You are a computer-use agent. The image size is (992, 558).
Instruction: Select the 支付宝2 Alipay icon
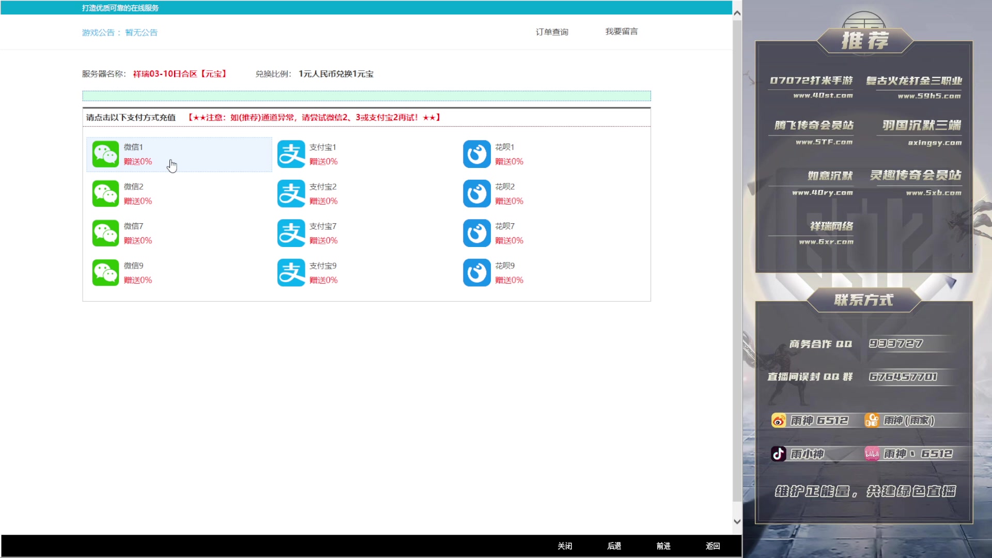tap(291, 194)
